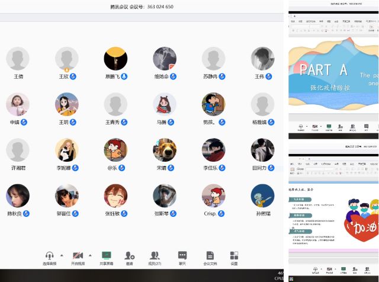Click the 加油 heart illustration in lower-right window
This screenshot has height=282, width=379.
tap(362, 220)
